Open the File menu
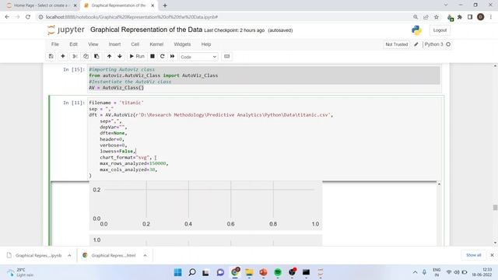 click(55, 44)
